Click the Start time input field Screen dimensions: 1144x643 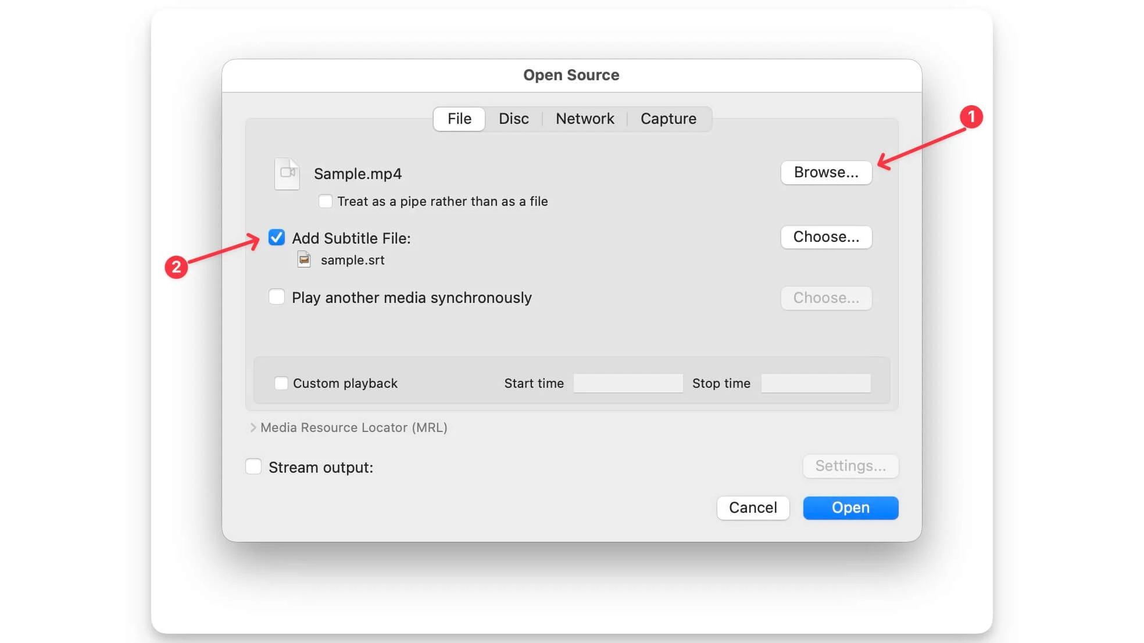click(628, 383)
